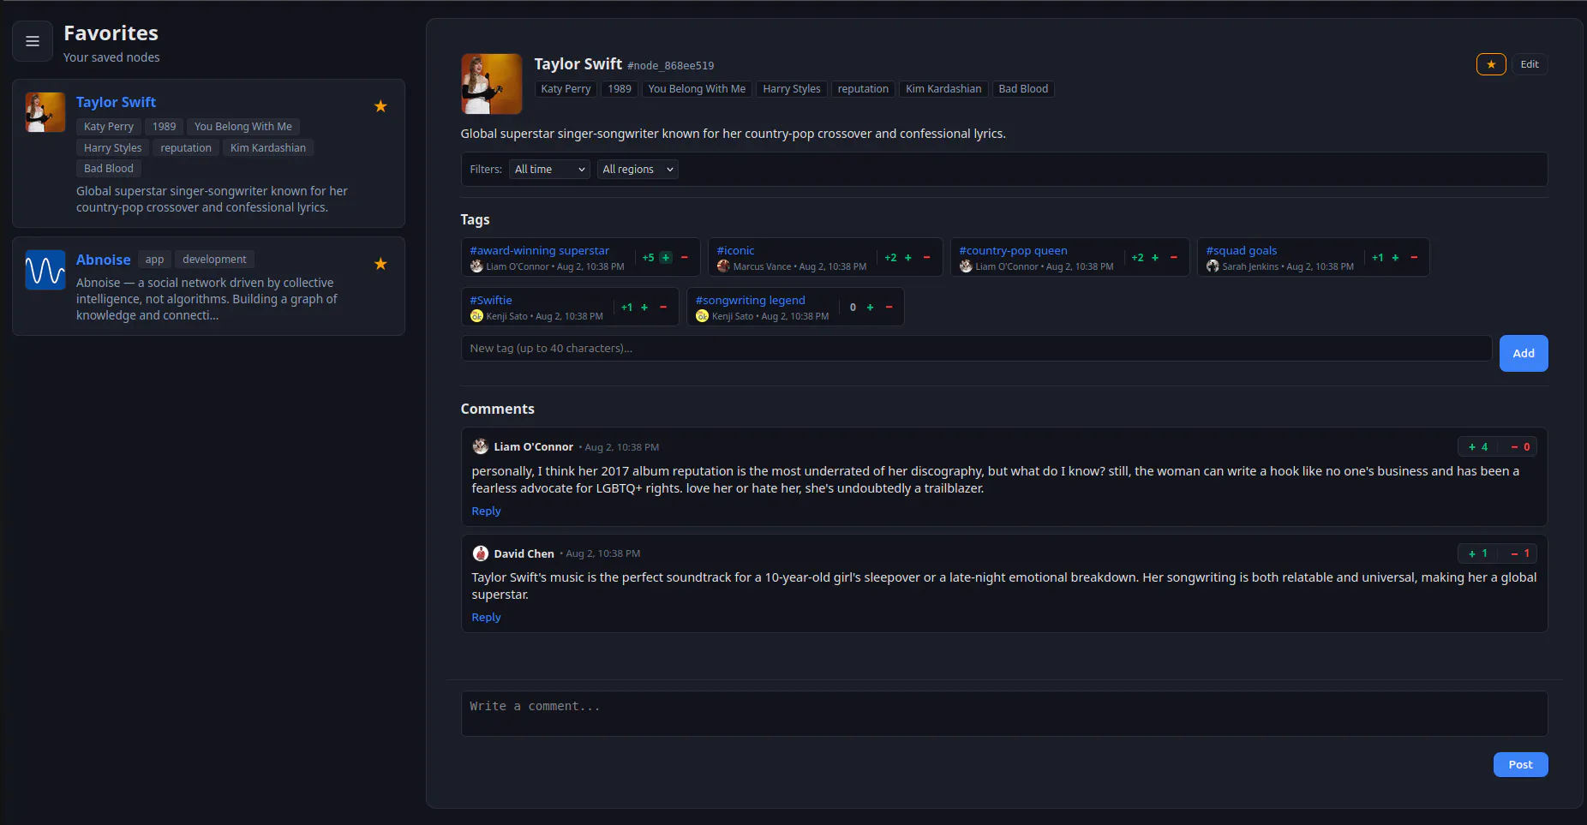Open the All regions filter dropdown
This screenshot has width=1587, height=825.
(638, 170)
